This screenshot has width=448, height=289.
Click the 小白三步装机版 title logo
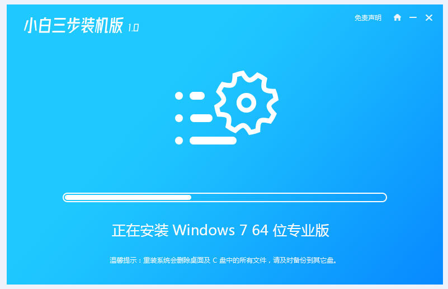74,25
